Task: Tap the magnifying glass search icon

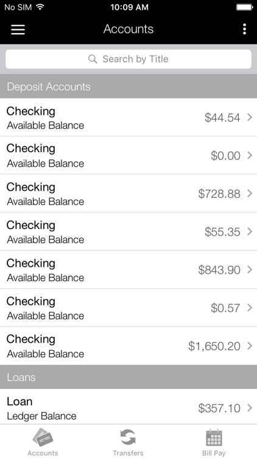Action: coord(93,59)
